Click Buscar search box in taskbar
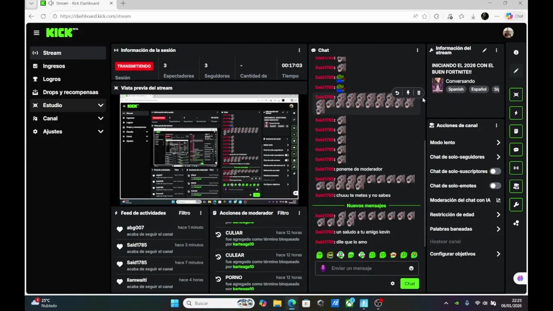 219,303
